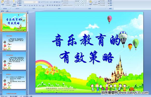This screenshot has height=97, width=151.
Task: Click the Find button in editing group
Action: [x=110, y=1]
